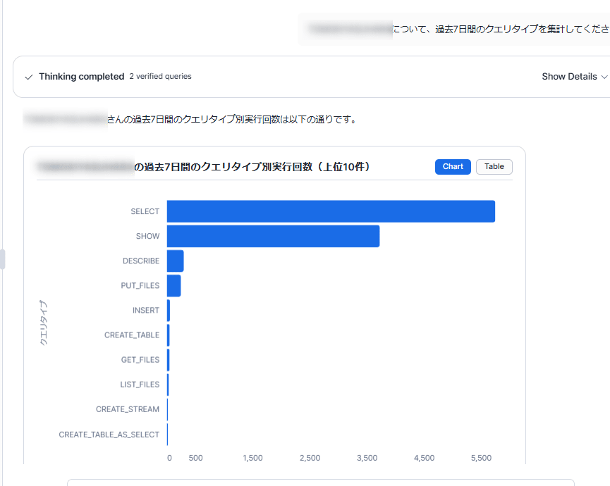
Task: Click the left sidebar collapse handle
Action: [x=2, y=258]
